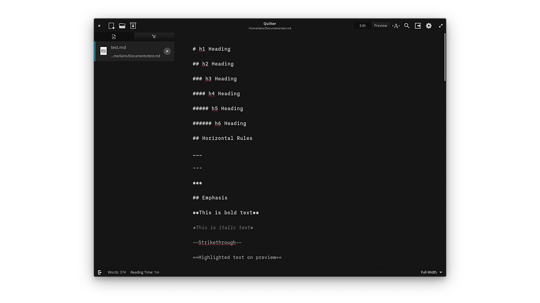Open search with the magnifier icon
Image resolution: width=540 pixels, height=303 pixels.
pos(407,26)
